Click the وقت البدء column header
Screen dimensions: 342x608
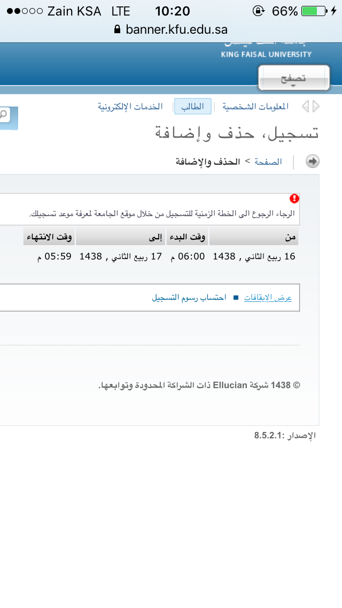pyautogui.click(x=188, y=237)
